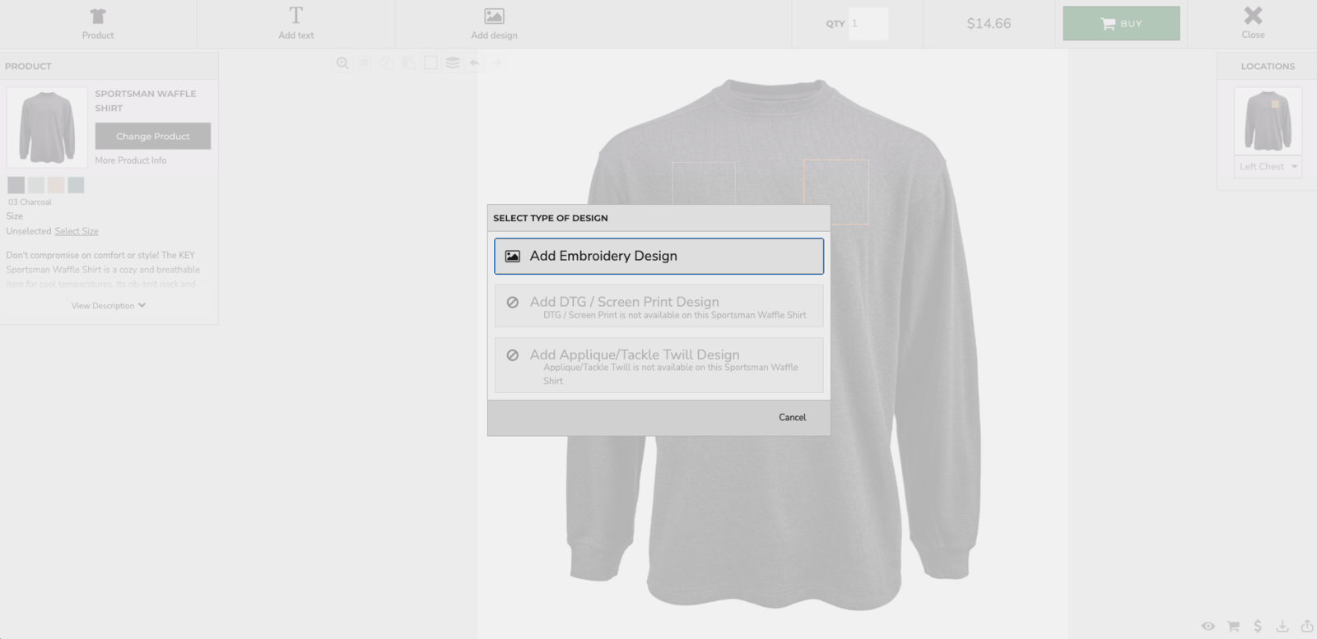Click the QTY quantity input field
The height and width of the screenshot is (639, 1317).
click(868, 24)
